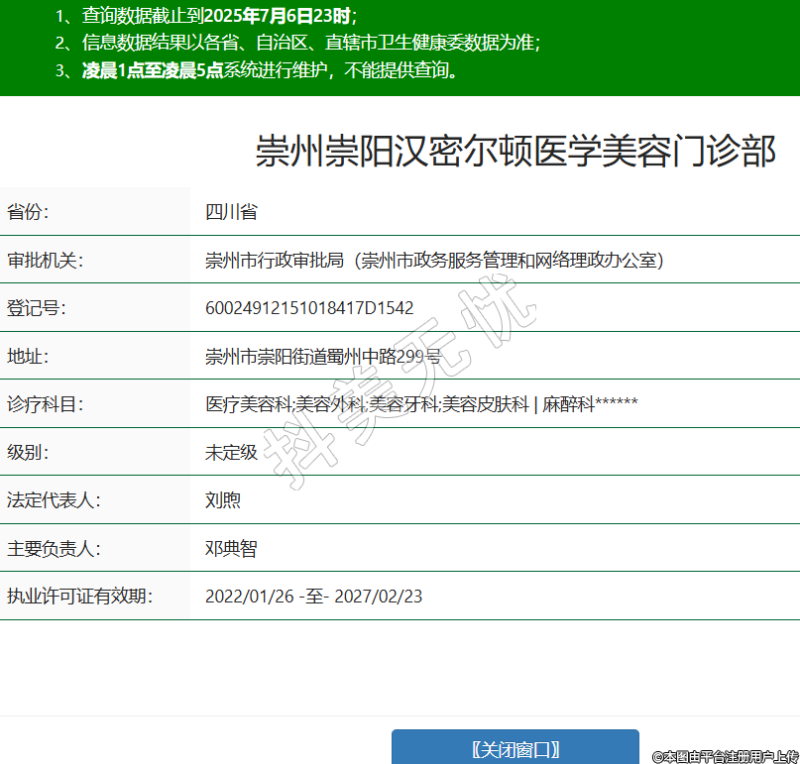The image size is (800, 764).
Task: Click the 诊疗科目 value listing 医疗美容科
Action: point(421,404)
